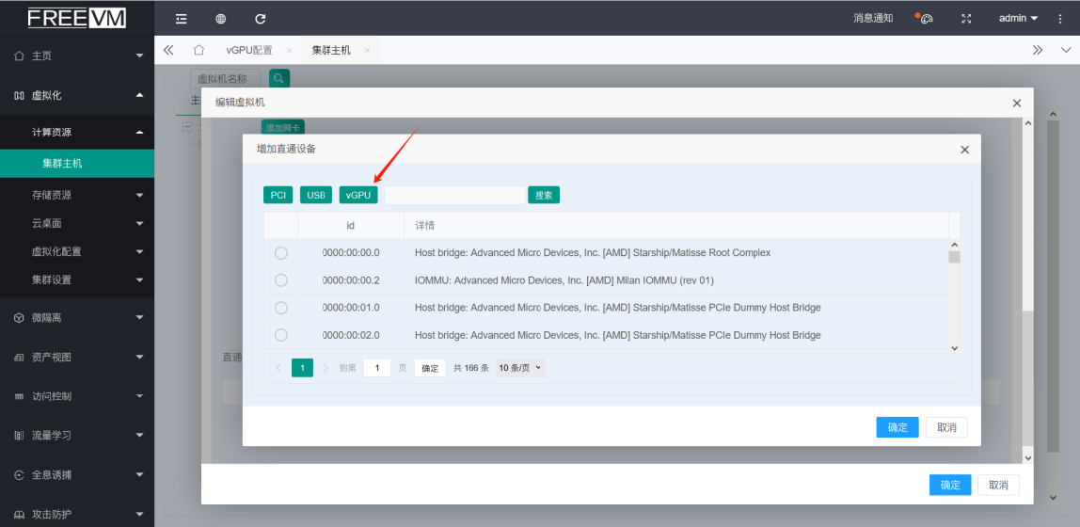Click the sidebar collapse menu icon

[182, 19]
